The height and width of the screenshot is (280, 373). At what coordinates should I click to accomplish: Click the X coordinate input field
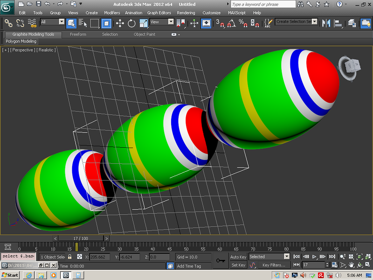tap(99, 257)
